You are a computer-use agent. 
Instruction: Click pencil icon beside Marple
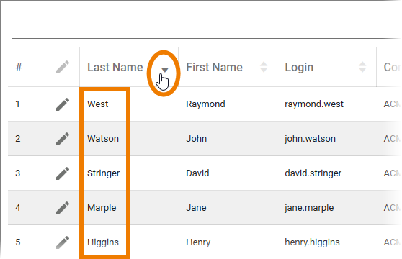(63, 207)
